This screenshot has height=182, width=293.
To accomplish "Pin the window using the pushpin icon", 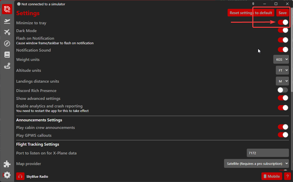I will pos(253,4).
